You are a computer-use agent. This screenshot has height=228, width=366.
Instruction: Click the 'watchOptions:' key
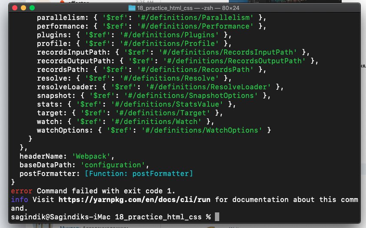65,130
